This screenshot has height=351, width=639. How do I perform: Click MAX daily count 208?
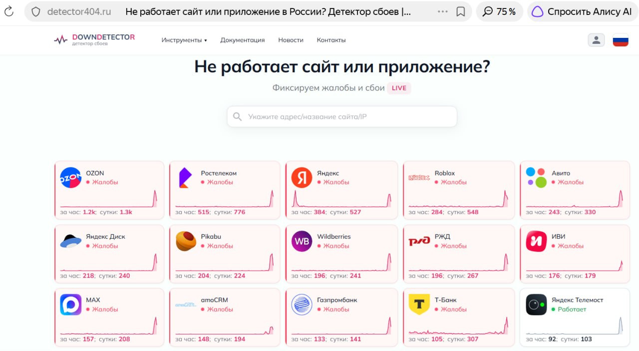click(x=124, y=339)
